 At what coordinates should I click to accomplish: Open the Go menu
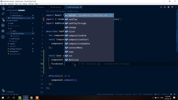tap(20, 4)
